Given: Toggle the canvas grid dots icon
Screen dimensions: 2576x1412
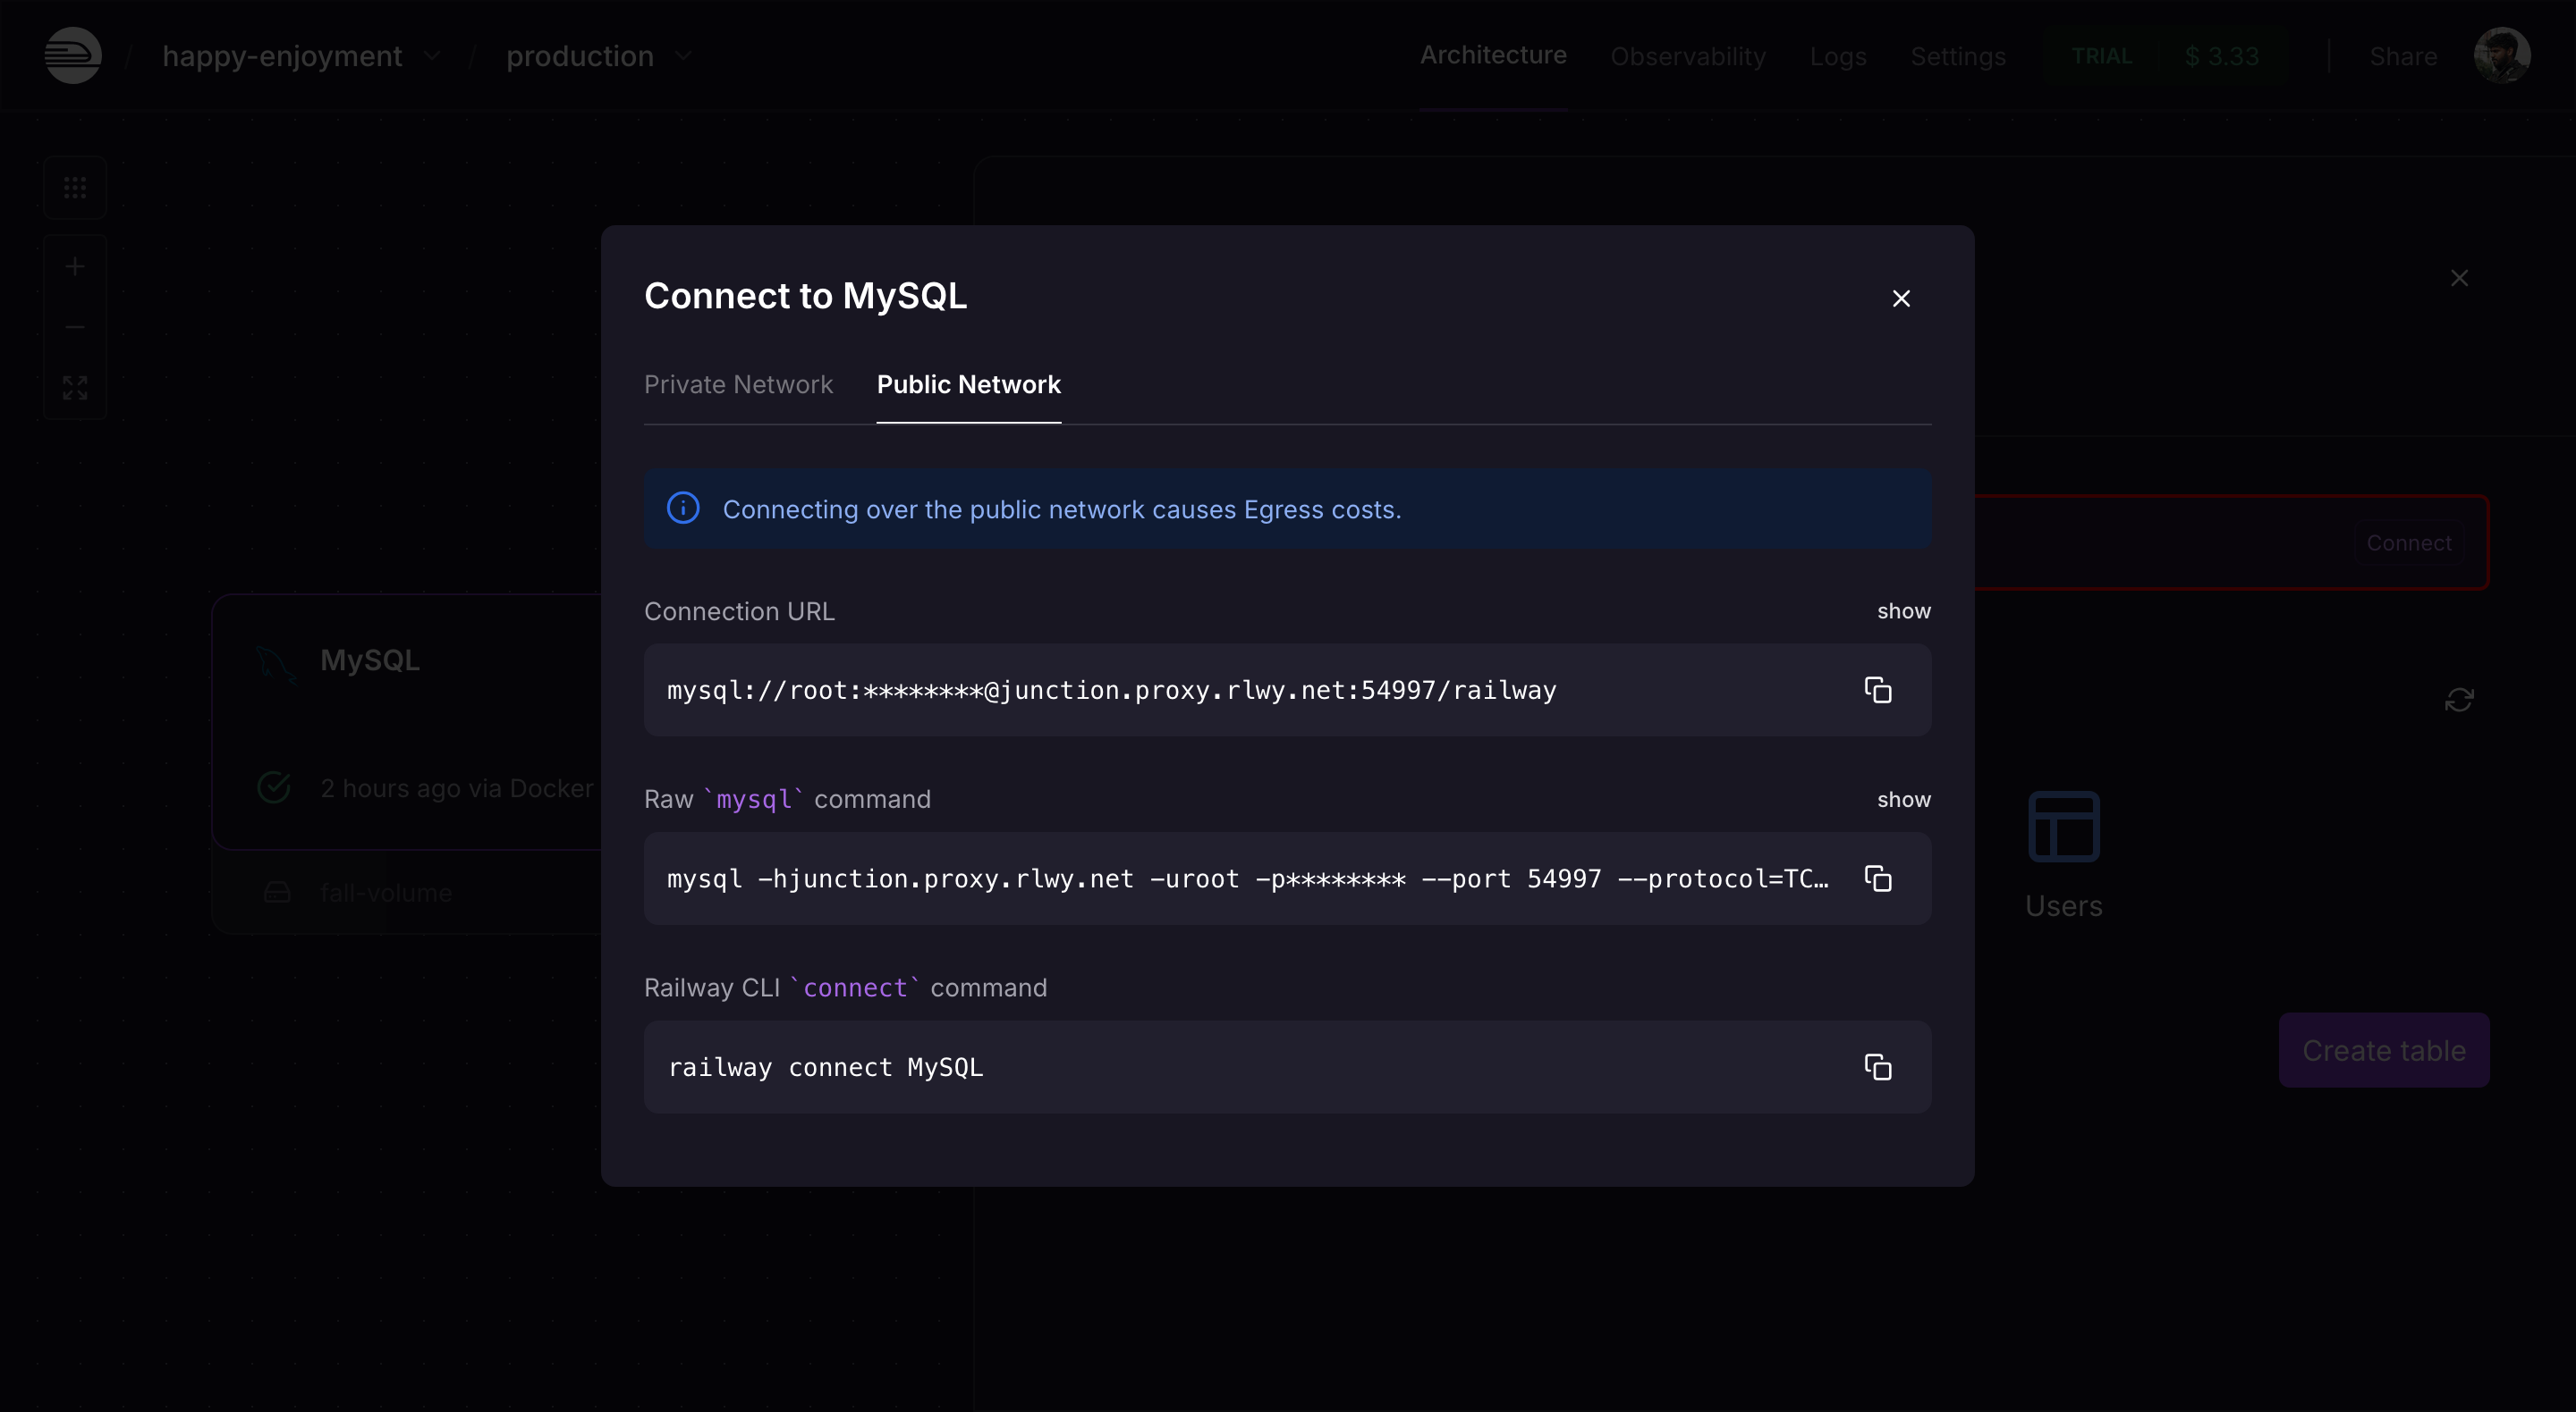Looking at the screenshot, I should pyautogui.click(x=75, y=188).
